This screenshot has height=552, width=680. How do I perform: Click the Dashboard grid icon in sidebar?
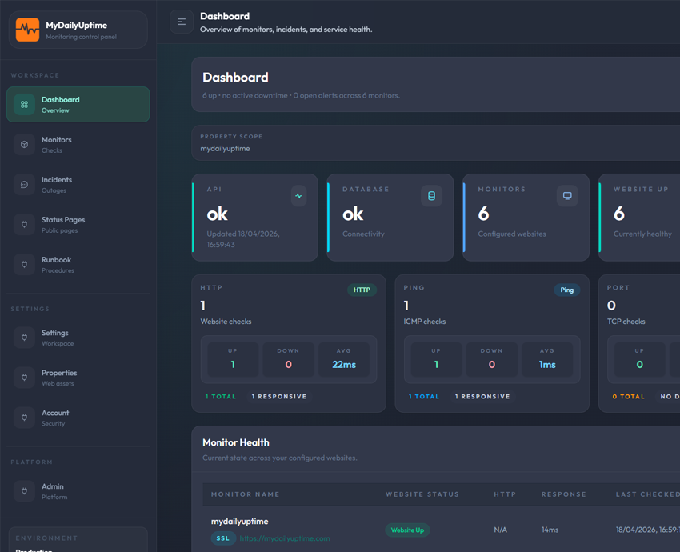pyautogui.click(x=24, y=105)
